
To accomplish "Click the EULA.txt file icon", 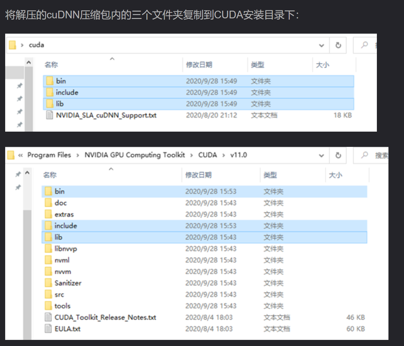I will pos(48,329).
